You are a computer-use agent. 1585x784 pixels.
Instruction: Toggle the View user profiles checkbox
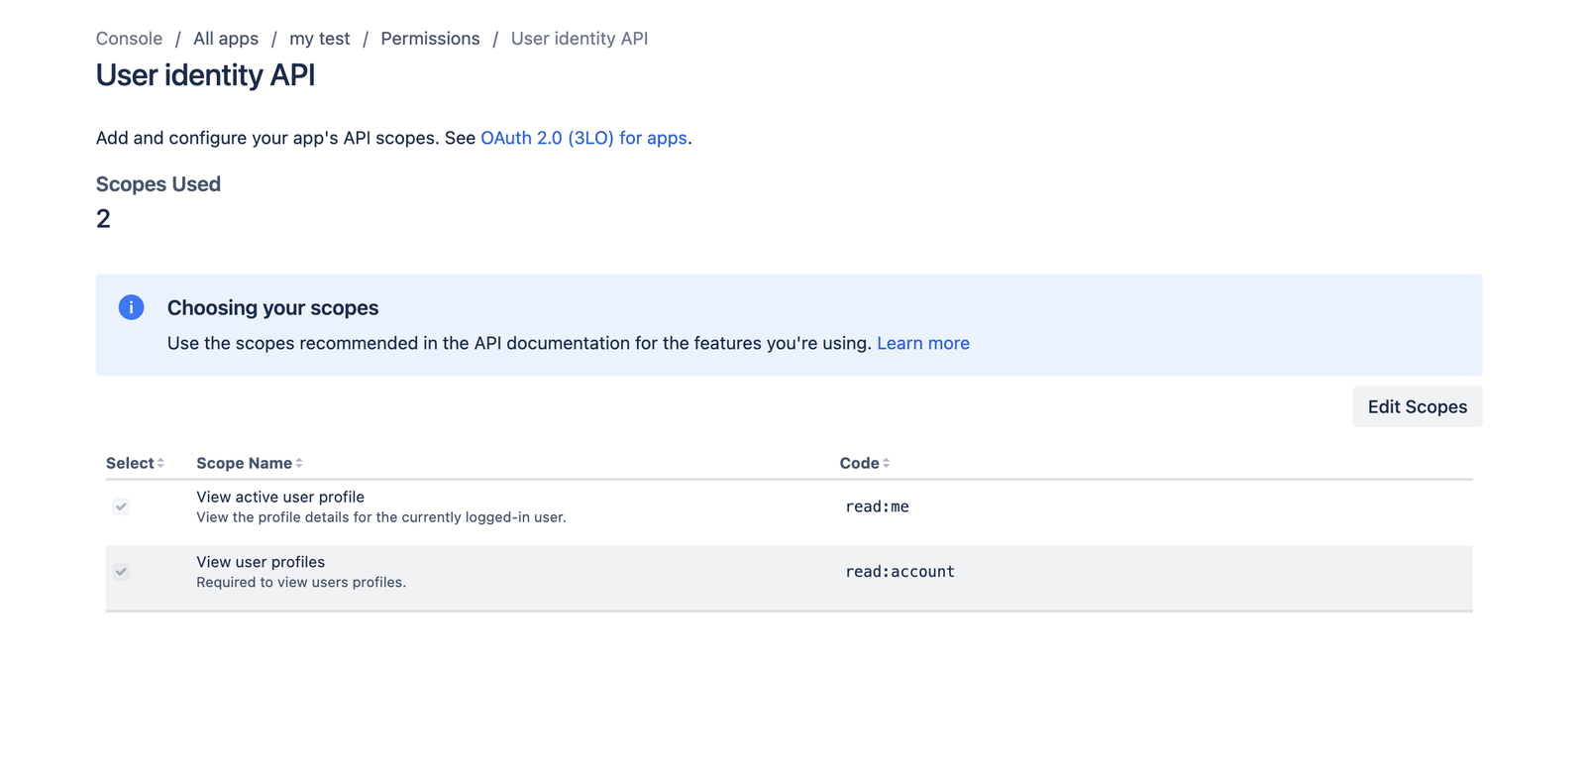[x=121, y=572]
